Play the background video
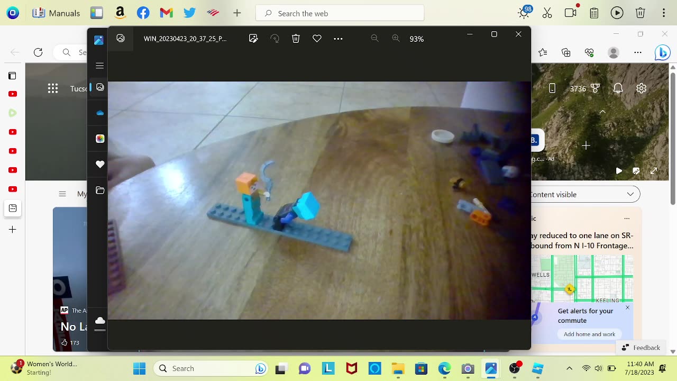The image size is (677, 381). coord(619,171)
